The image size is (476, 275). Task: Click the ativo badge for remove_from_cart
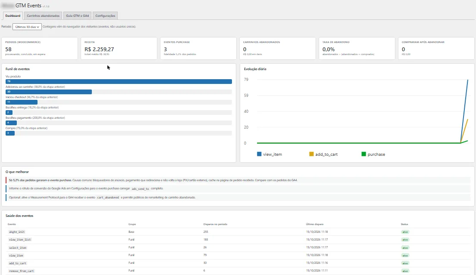pos(405,271)
